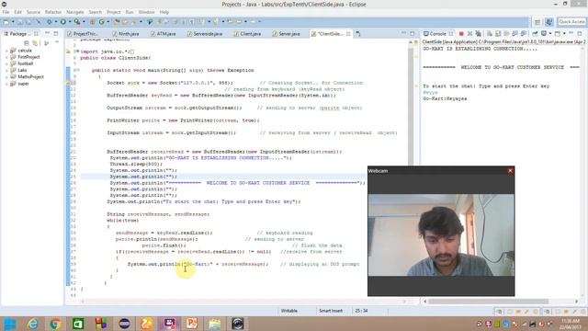Open the Navigate menu

pos(75,12)
